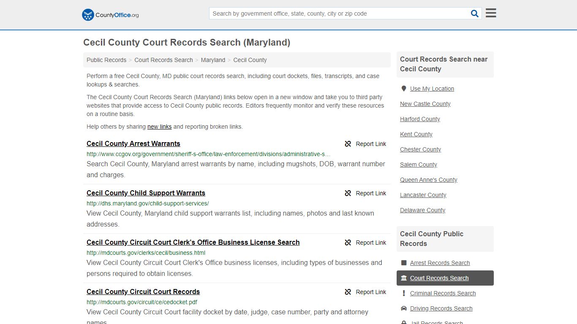Image resolution: width=577 pixels, height=324 pixels.
Task: Open Chester County records
Action: (x=420, y=149)
